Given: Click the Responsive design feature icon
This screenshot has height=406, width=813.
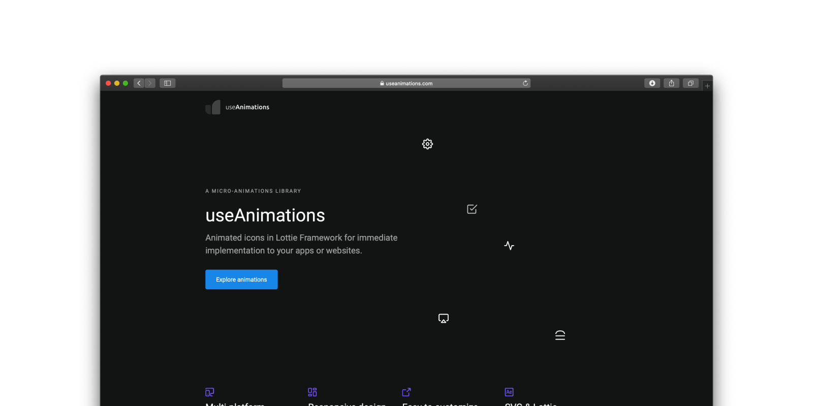Looking at the screenshot, I should tap(312, 392).
